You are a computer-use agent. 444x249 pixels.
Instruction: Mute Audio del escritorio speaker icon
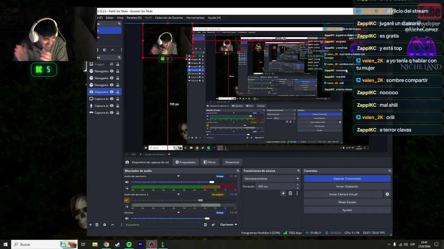127,182
